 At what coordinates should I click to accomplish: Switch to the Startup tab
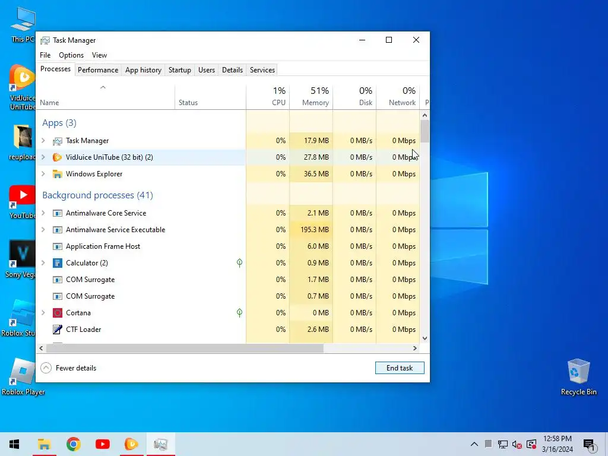pyautogui.click(x=179, y=70)
